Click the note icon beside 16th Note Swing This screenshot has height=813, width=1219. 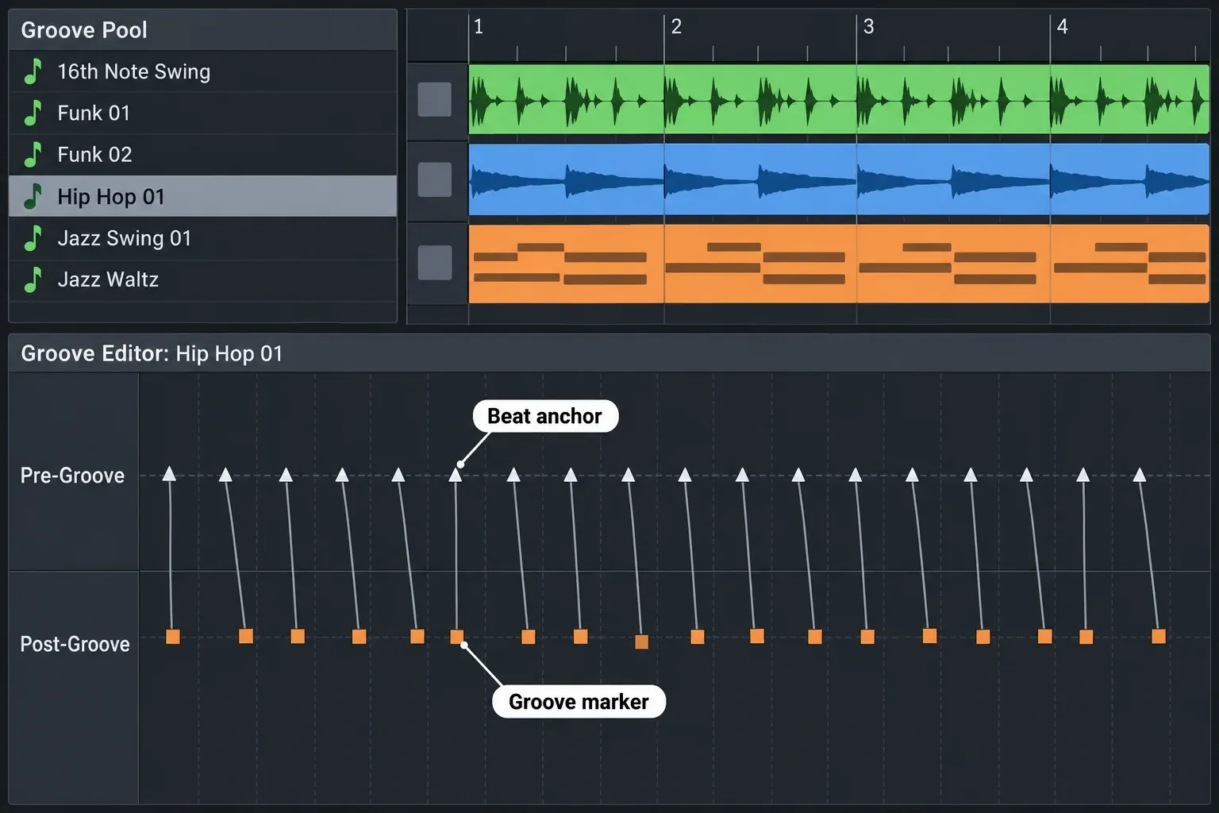33,71
